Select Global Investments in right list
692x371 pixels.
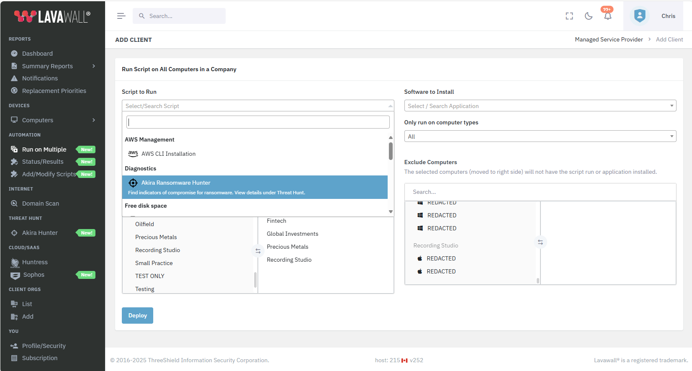[292, 234]
